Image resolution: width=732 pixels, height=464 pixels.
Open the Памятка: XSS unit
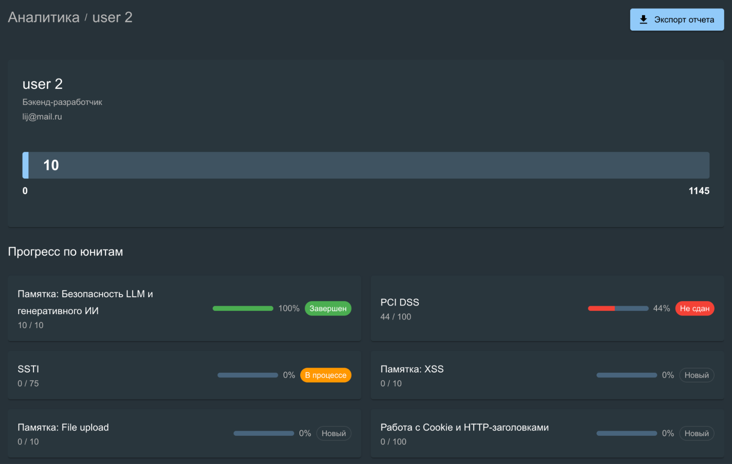tap(412, 369)
